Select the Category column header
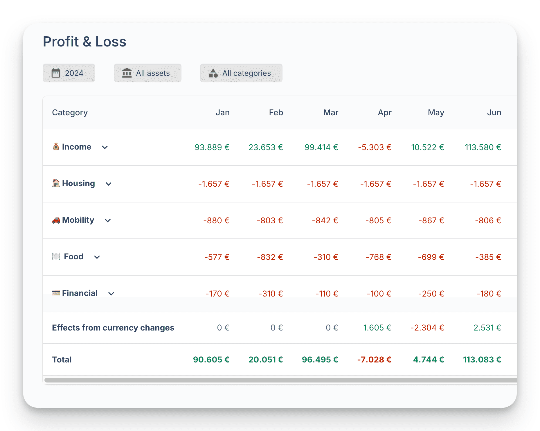The height and width of the screenshot is (431, 540). click(x=70, y=113)
